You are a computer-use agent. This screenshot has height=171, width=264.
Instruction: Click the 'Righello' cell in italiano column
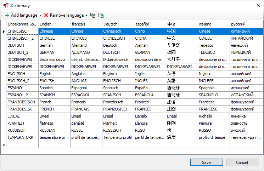pos(214,116)
